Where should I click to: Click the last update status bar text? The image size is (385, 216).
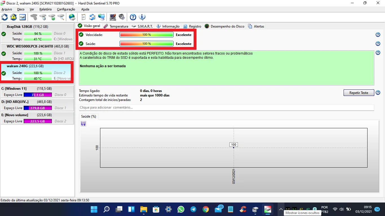tap(45, 200)
